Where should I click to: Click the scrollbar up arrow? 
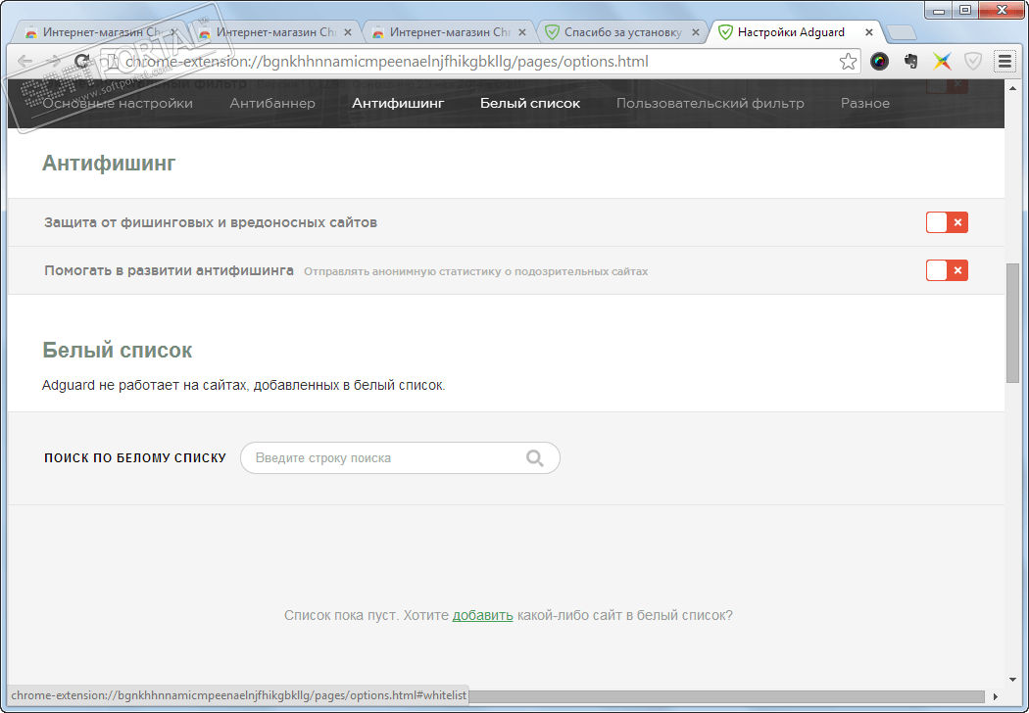coord(1012,88)
